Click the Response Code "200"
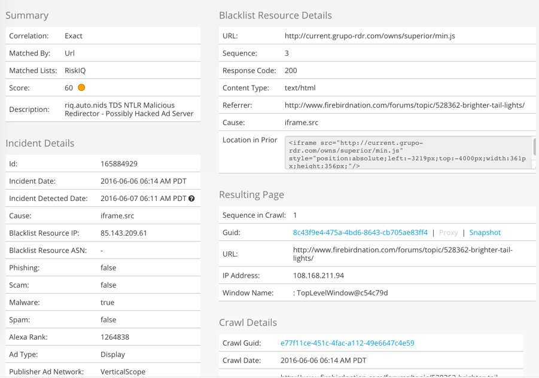Image resolution: width=539 pixels, height=378 pixels. tap(291, 71)
